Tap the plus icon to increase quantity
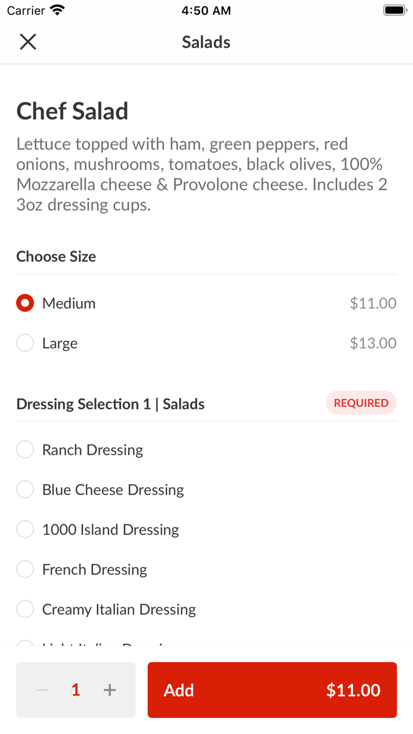Viewport: 413px width, 734px height. (x=110, y=690)
